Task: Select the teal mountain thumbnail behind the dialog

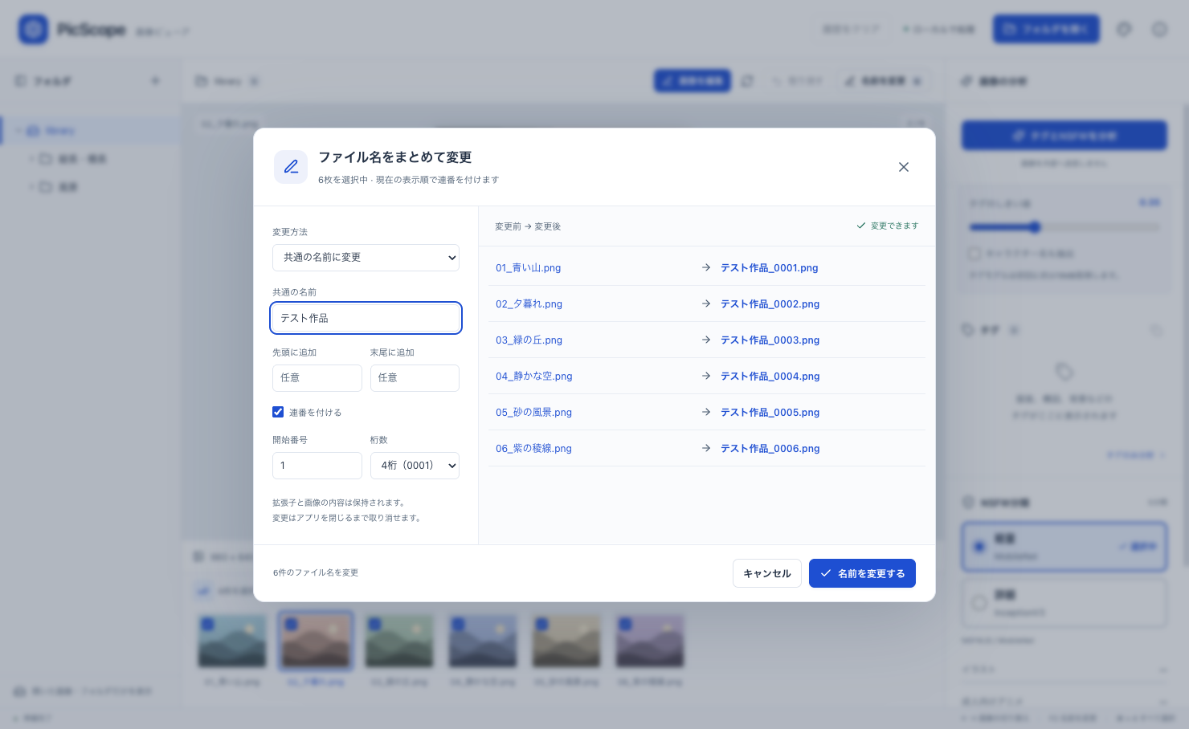Action: coord(232,641)
